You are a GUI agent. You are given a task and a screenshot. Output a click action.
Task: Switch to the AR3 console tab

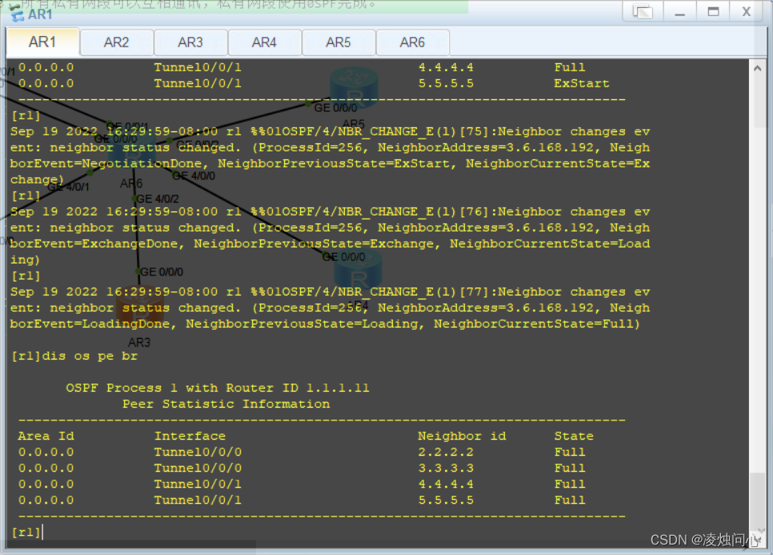click(190, 42)
